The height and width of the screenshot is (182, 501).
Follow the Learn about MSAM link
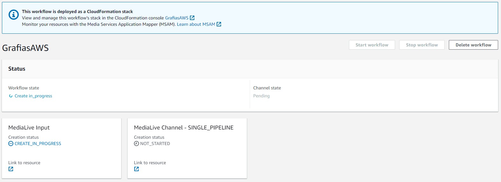(x=196, y=24)
